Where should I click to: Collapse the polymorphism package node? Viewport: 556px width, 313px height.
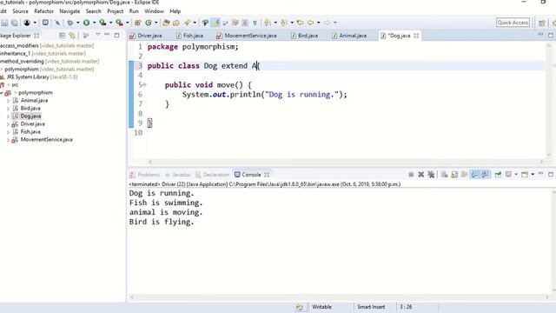point(2,93)
